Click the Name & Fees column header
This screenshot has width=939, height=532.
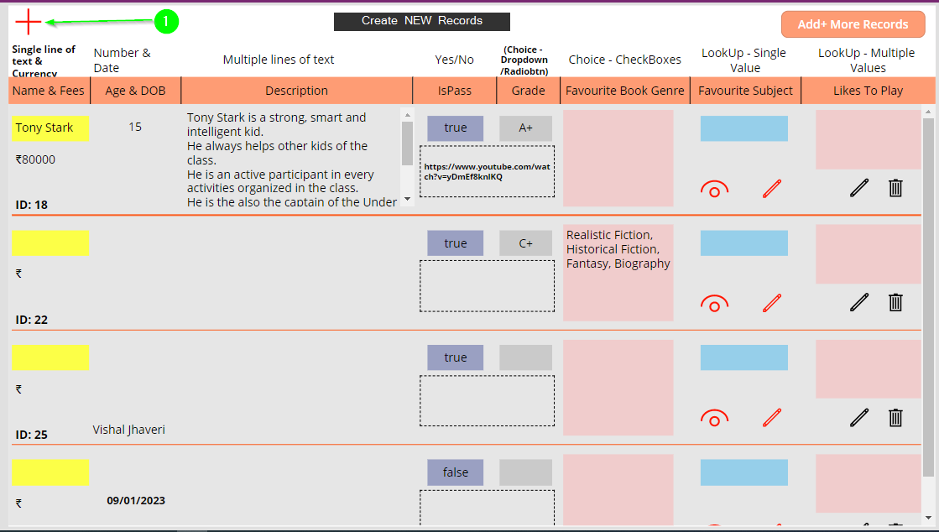point(49,91)
